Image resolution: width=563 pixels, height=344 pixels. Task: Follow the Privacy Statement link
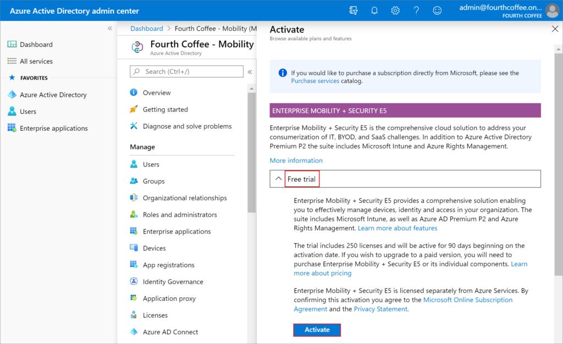(x=380, y=309)
